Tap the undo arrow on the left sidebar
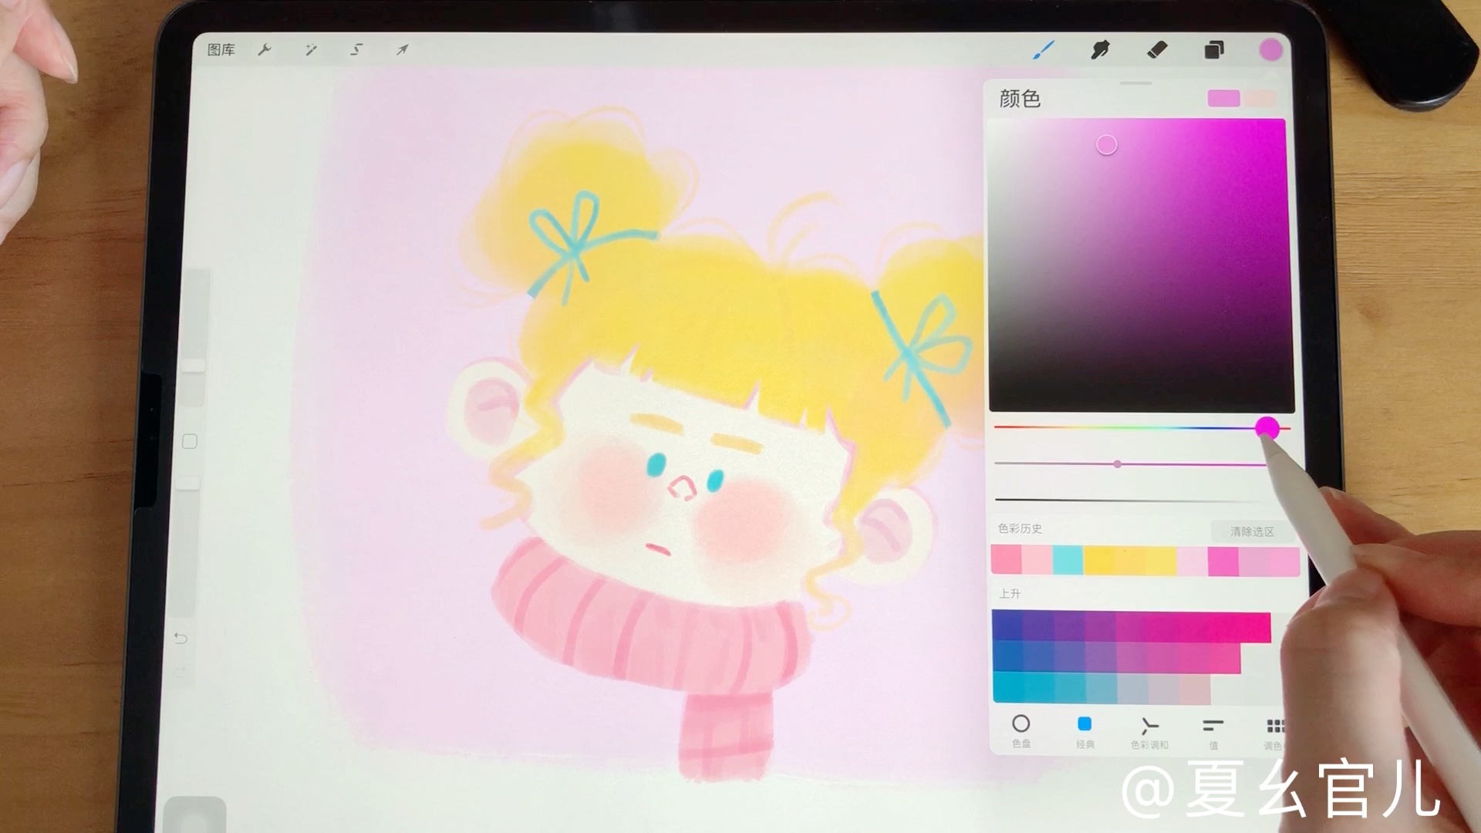The height and width of the screenshot is (833, 1481). 180,638
